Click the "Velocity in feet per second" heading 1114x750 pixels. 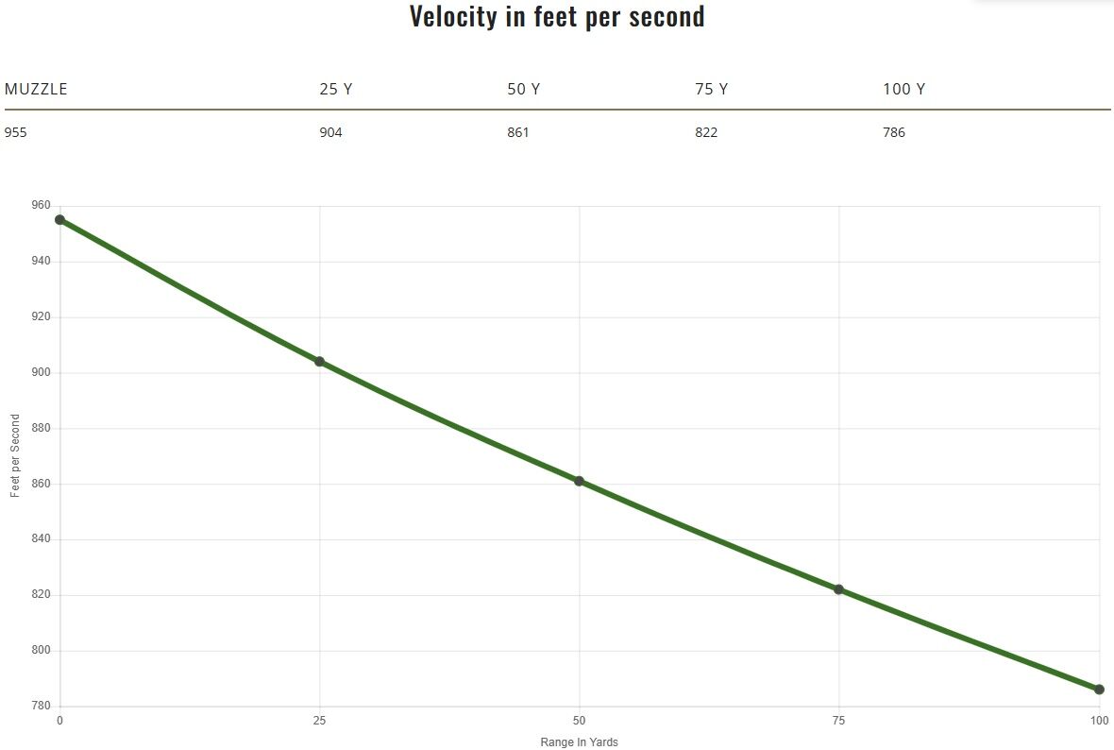coord(557,16)
